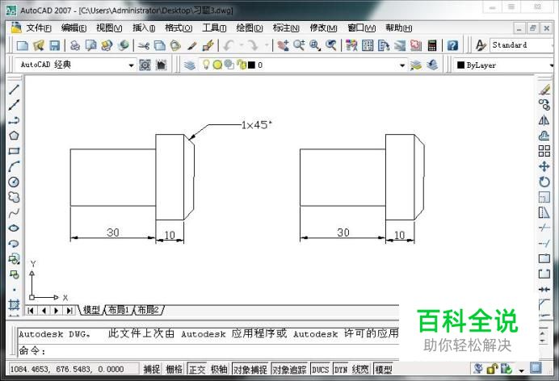Select the Construction Line tool
Viewport: 559px width, 381px height.
14,105
